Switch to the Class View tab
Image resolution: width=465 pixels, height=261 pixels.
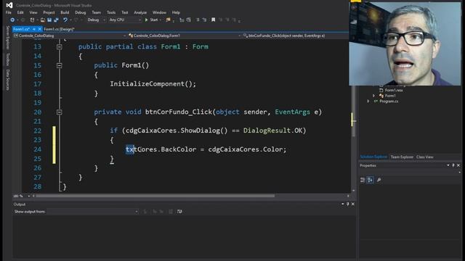424,157
